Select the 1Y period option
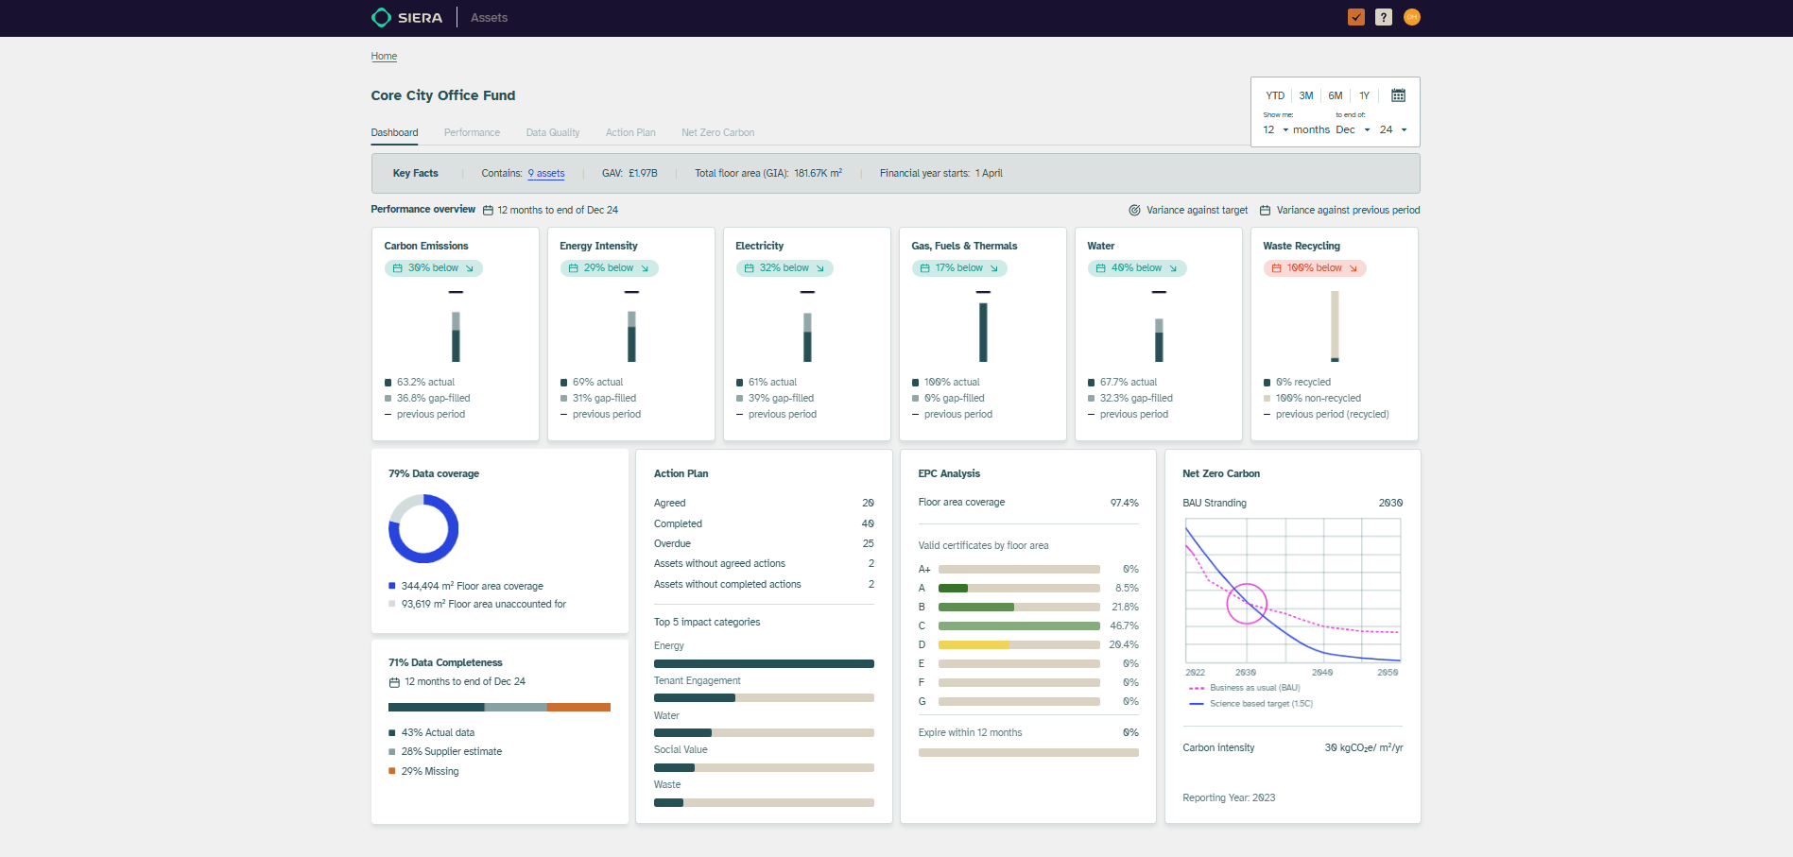This screenshot has height=857, width=1793. [x=1364, y=95]
